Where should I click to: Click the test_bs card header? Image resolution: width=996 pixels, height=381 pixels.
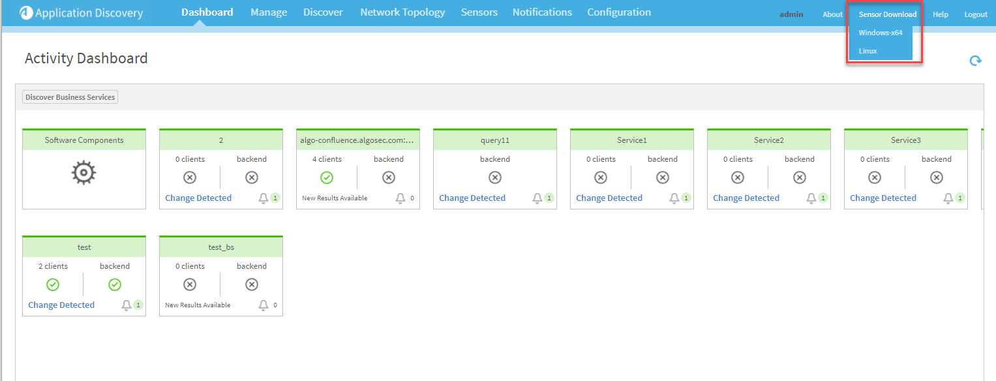click(220, 247)
